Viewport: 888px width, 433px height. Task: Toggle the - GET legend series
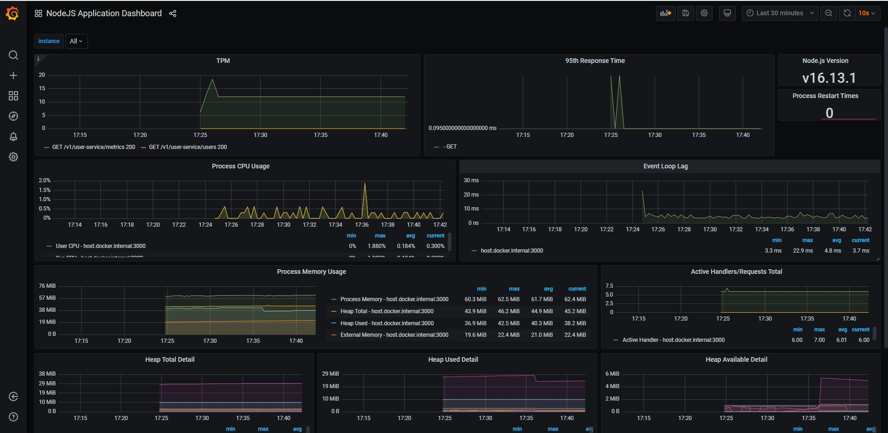(x=450, y=147)
